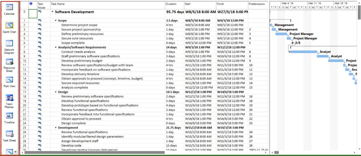Select 'Secure core resources' task name
Screen dimensions: 361x156
point(77,38)
